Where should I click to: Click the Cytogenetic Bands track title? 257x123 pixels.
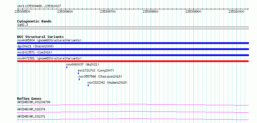pyautogui.click(x=34, y=21)
